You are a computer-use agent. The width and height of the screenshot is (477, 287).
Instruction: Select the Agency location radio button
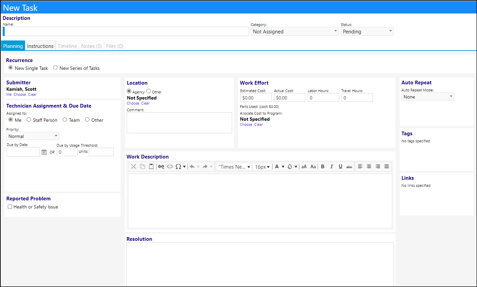129,91
